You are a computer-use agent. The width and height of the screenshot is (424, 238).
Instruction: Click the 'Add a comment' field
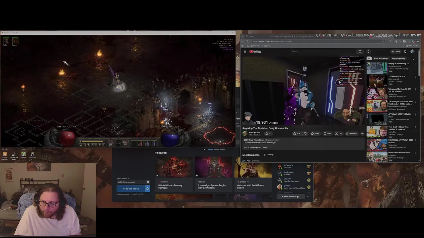tap(253, 161)
